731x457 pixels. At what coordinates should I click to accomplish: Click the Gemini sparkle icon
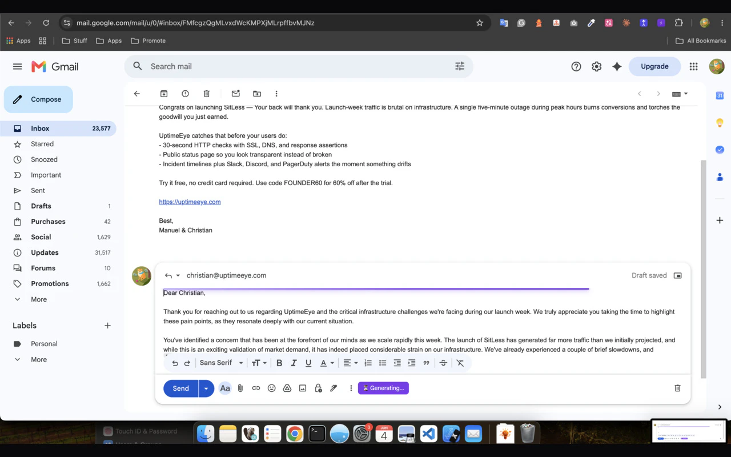click(617, 66)
